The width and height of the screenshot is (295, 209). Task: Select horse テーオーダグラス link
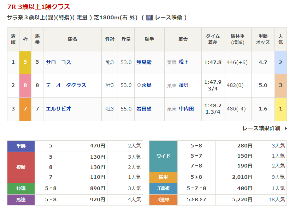tap(66, 85)
